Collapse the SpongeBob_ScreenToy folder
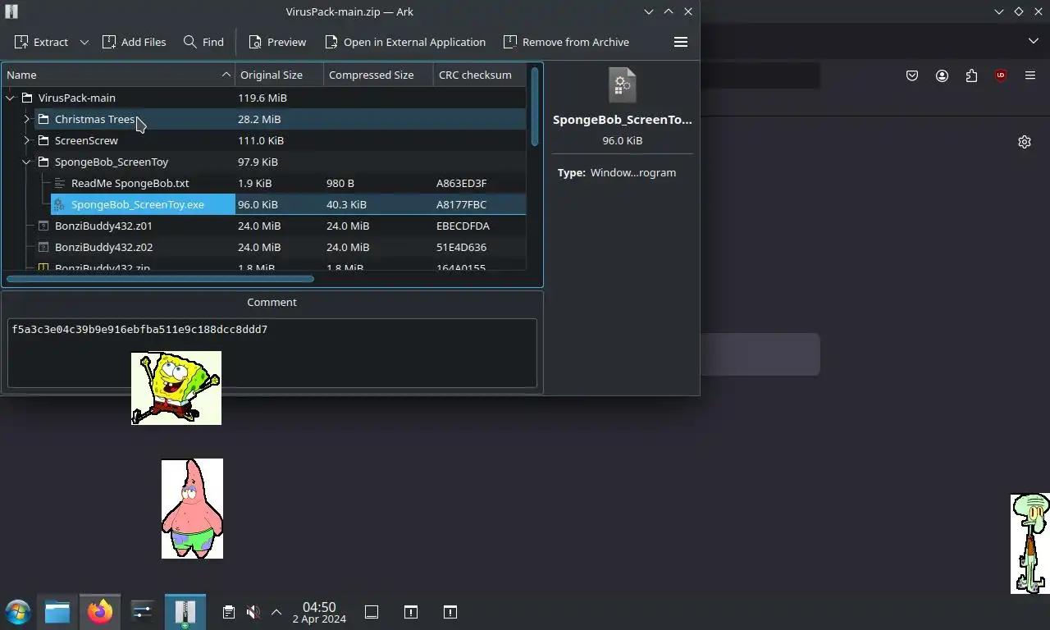The image size is (1050, 630). tap(27, 162)
